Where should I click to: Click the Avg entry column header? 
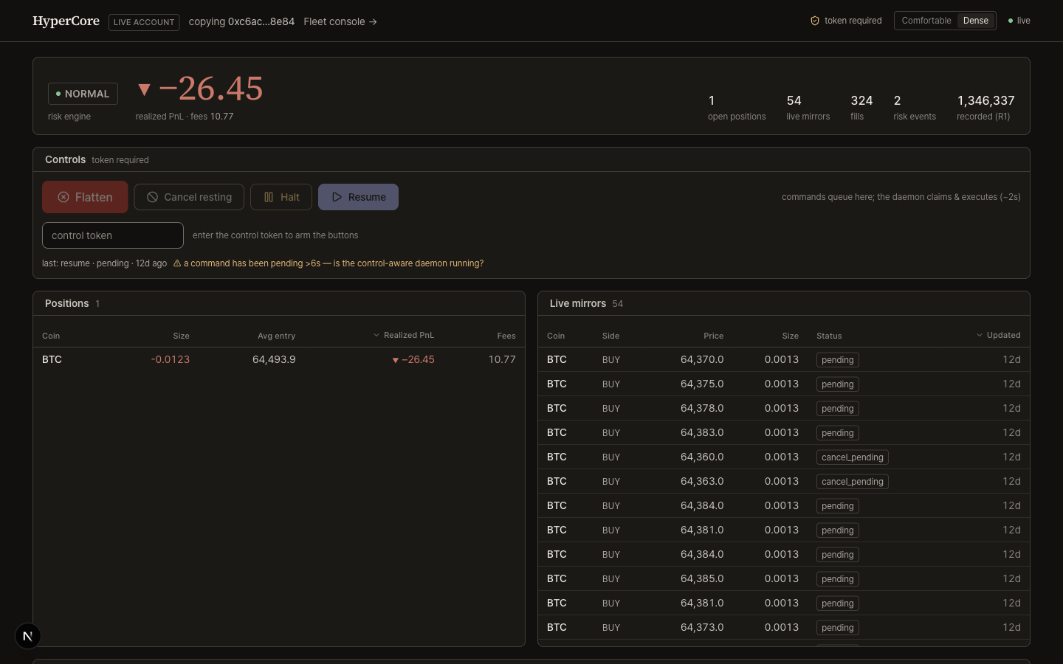(276, 336)
